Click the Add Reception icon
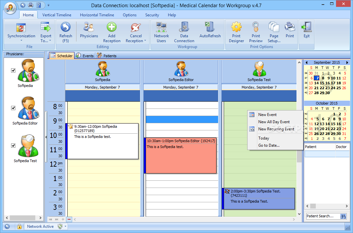 [x=111, y=27]
